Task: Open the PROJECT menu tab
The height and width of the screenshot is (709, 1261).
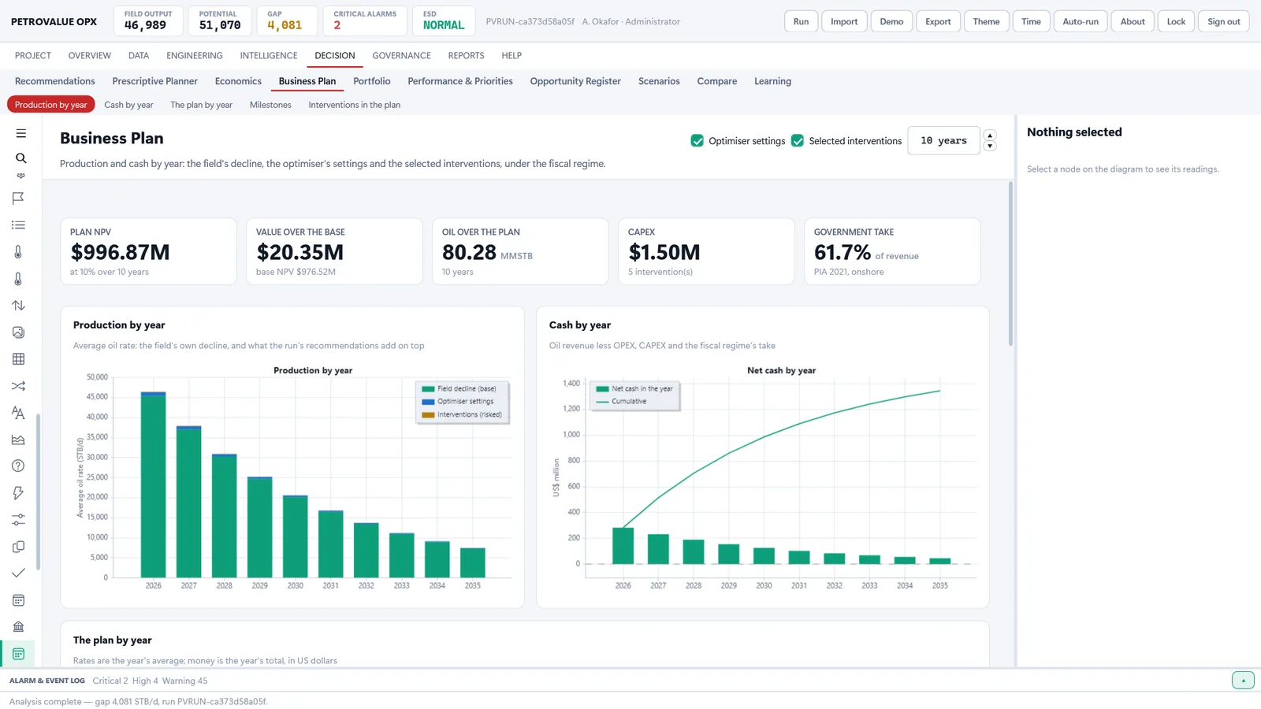Action: point(33,56)
